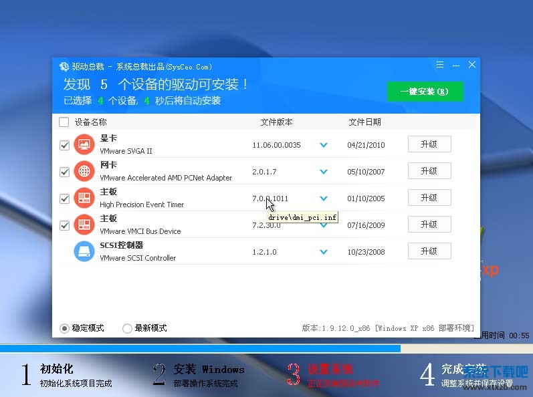Viewport: 533px width, 397px height.
Task: Expand version dropdown for SCSI controller 1.2.1.0
Action: click(324, 252)
